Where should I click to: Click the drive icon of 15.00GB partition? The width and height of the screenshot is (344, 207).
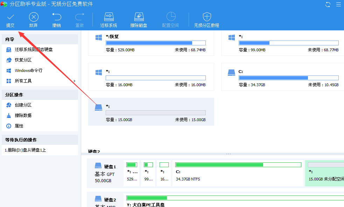point(98,107)
